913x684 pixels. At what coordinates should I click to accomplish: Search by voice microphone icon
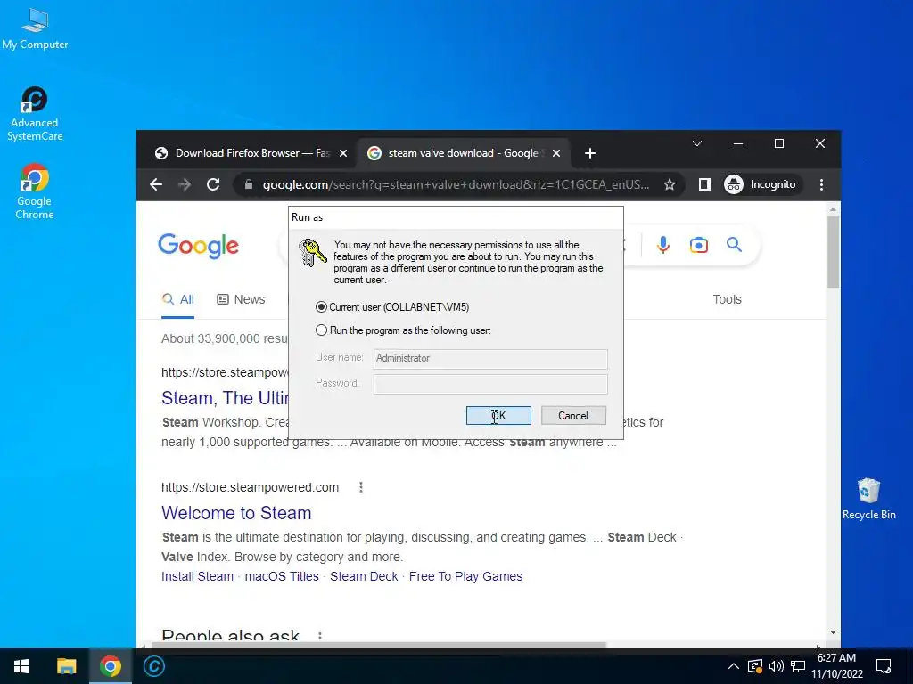pyautogui.click(x=662, y=245)
